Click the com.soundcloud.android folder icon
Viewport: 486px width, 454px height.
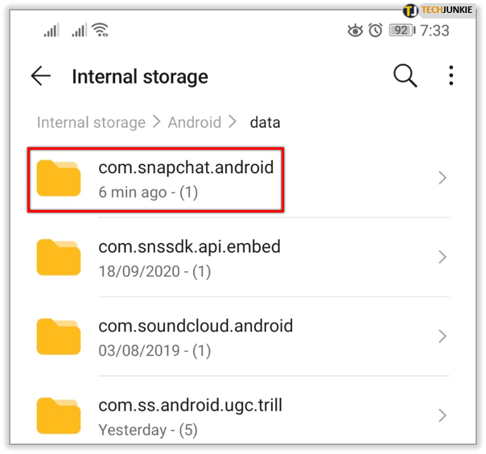click(59, 336)
